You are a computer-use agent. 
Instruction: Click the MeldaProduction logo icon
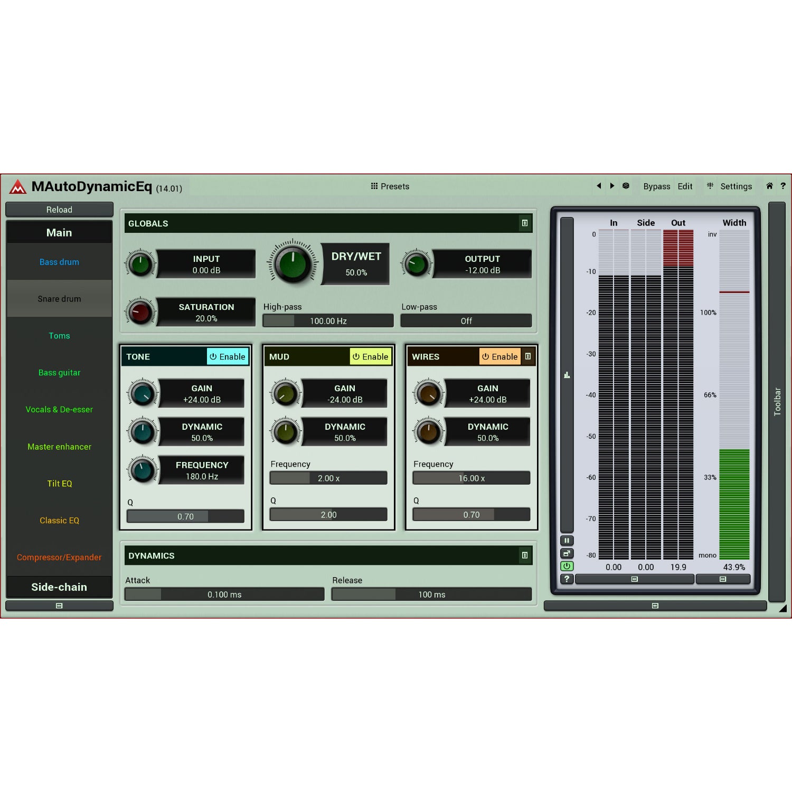click(x=17, y=186)
